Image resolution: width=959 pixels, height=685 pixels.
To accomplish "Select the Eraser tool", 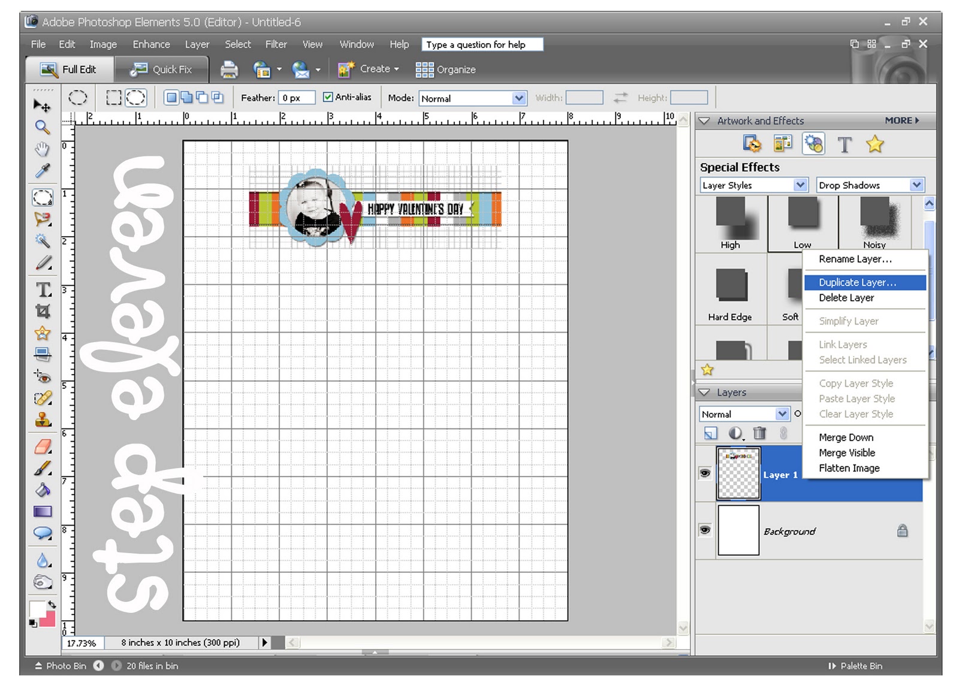I will click(x=43, y=446).
